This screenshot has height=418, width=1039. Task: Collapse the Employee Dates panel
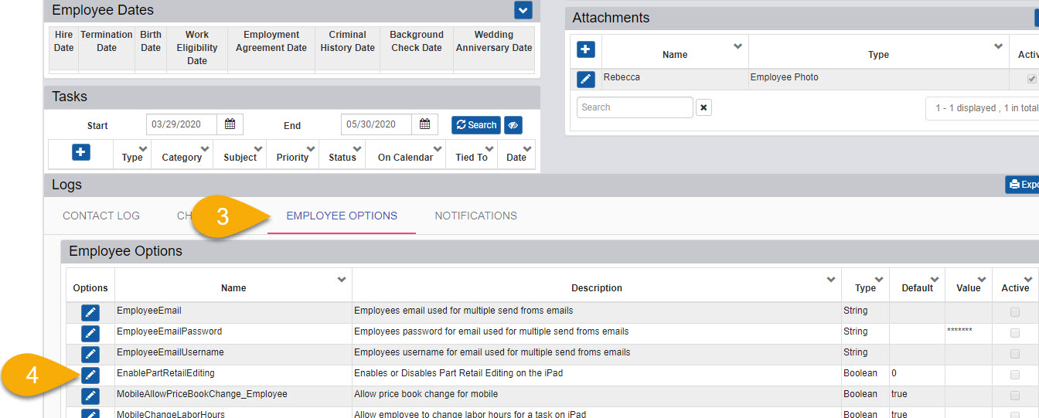pyautogui.click(x=523, y=10)
